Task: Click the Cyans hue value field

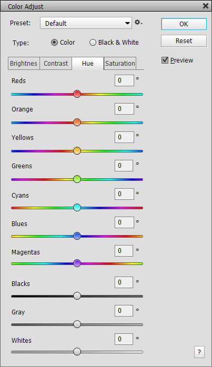Action: (124, 194)
